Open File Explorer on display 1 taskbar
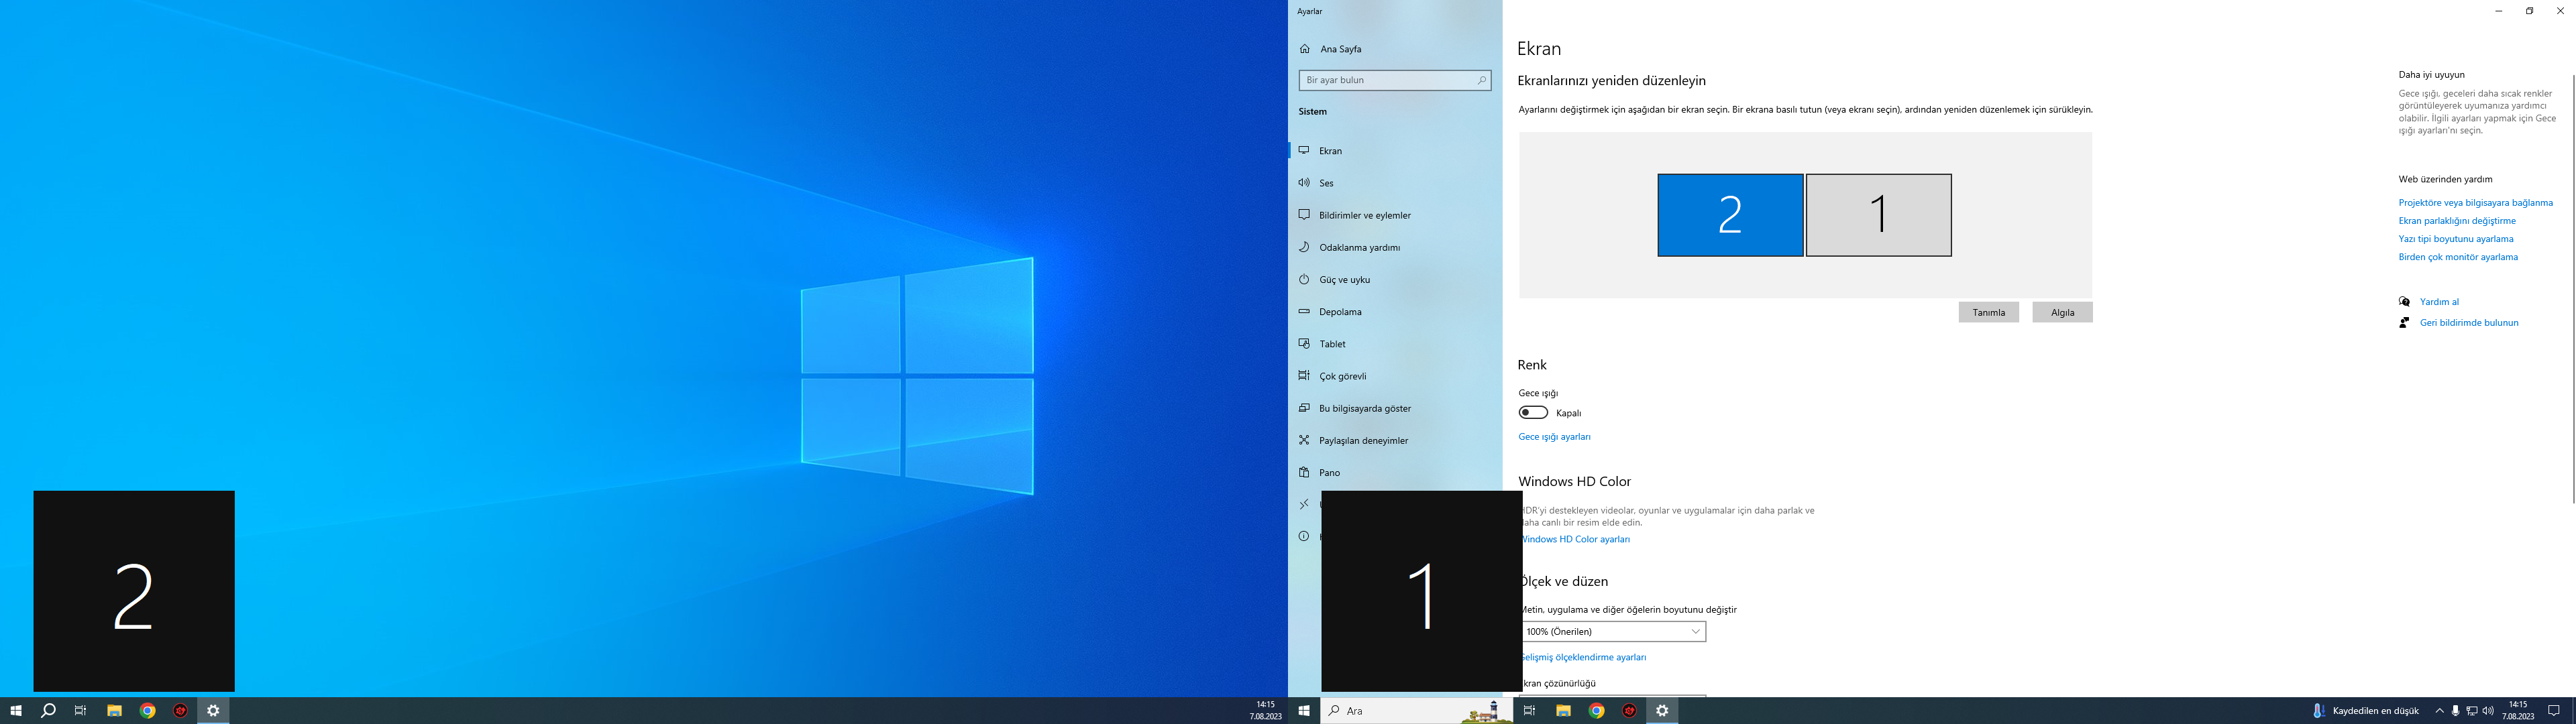This screenshot has height=724, width=2576. click(1563, 711)
